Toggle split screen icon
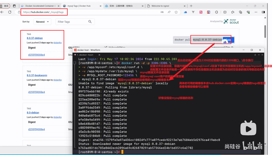This screenshot has width=272, height=155. 225,12
